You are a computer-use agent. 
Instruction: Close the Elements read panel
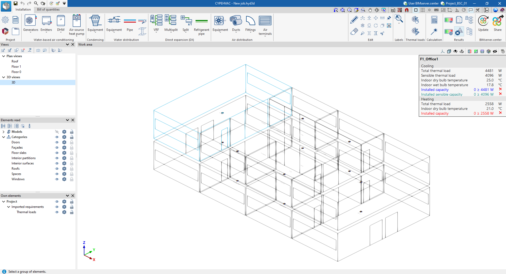click(73, 120)
